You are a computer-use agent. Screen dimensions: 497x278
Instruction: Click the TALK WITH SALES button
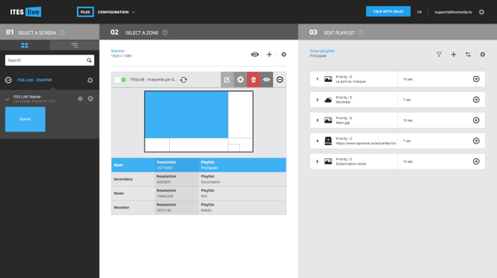click(x=388, y=11)
